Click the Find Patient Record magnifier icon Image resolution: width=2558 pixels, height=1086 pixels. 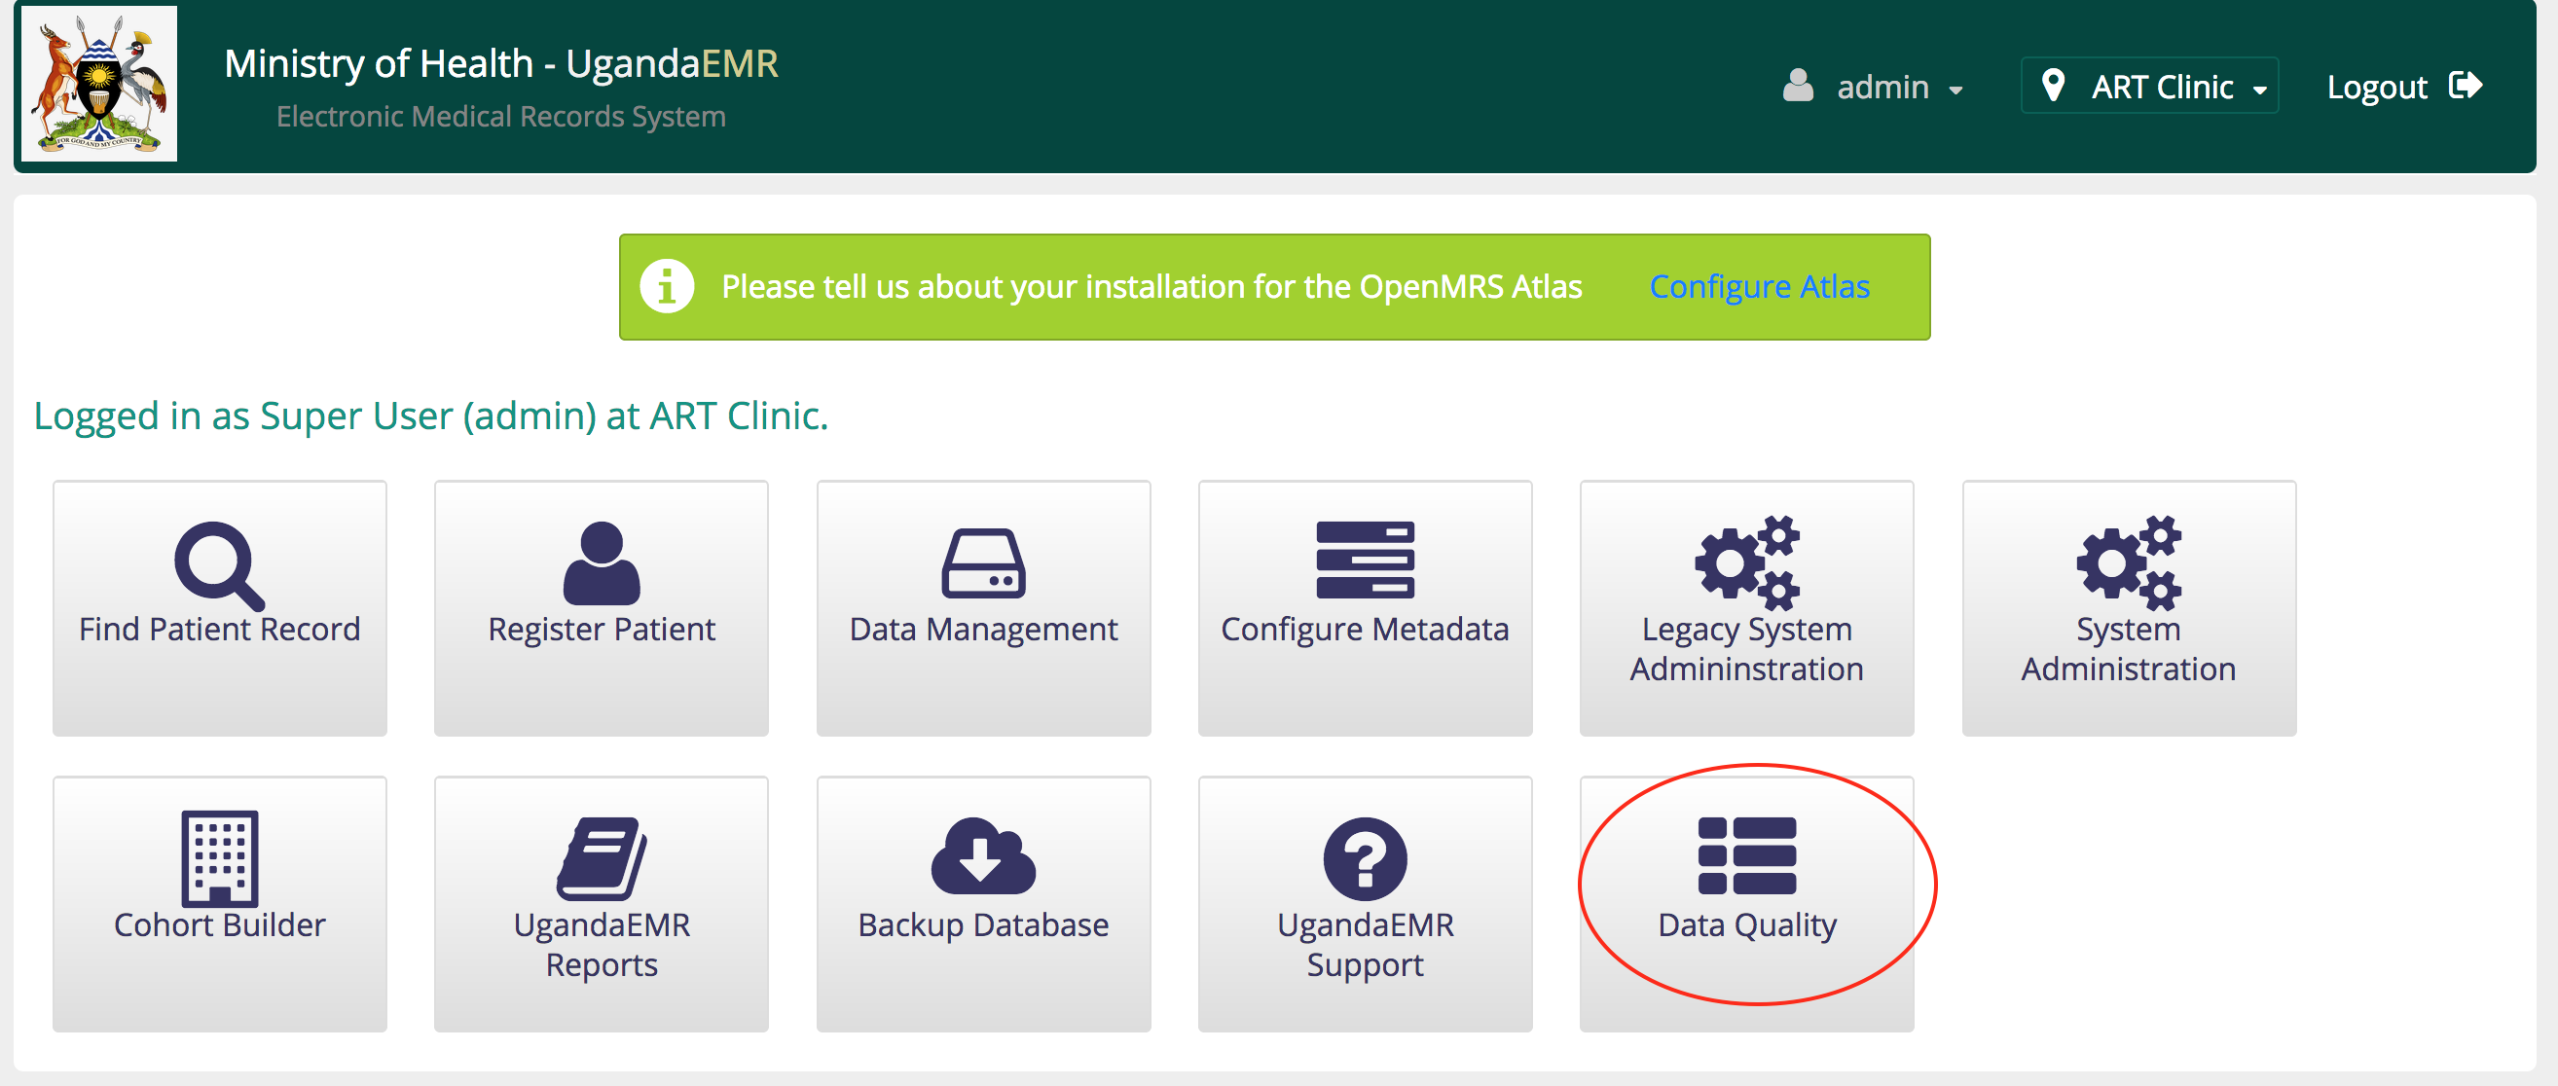(218, 563)
